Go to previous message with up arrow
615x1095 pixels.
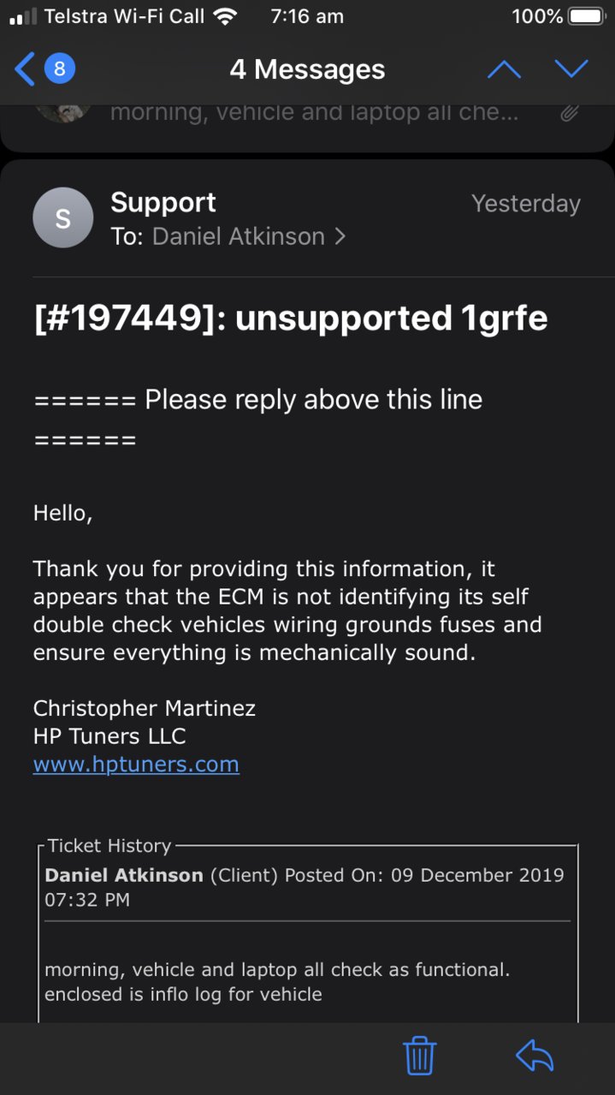pos(504,69)
